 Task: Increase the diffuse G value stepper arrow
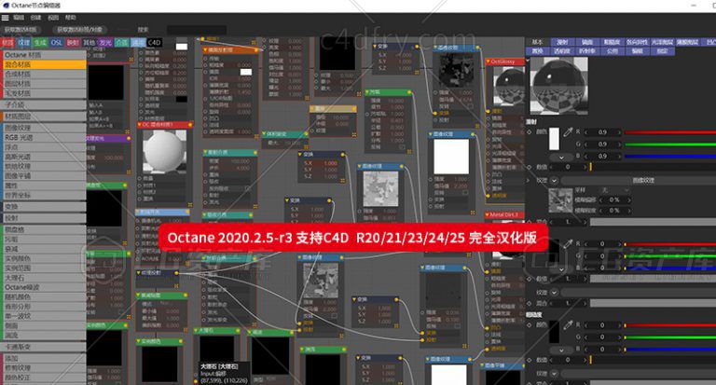click(x=620, y=144)
